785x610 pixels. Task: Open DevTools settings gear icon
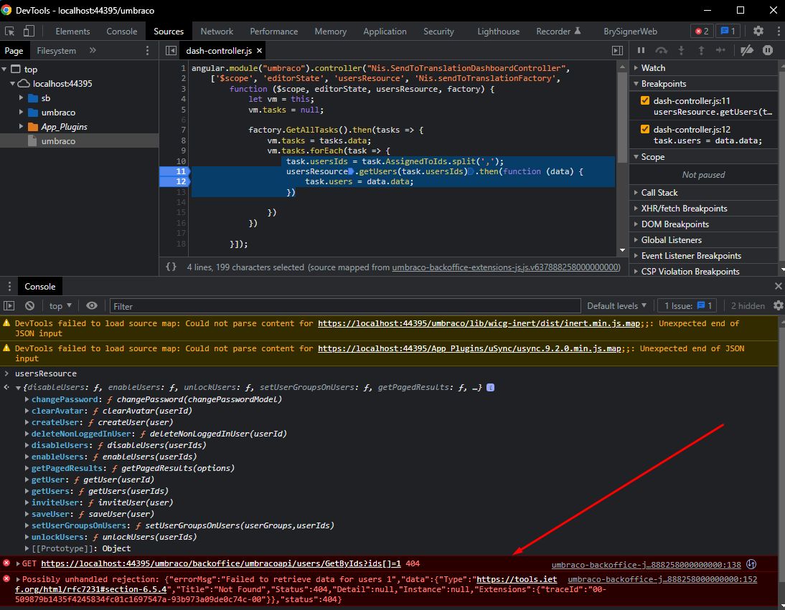click(758, 31)
